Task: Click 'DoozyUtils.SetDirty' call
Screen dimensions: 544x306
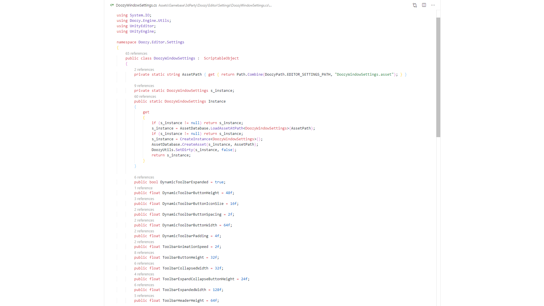Action: (x=172, y=150)
